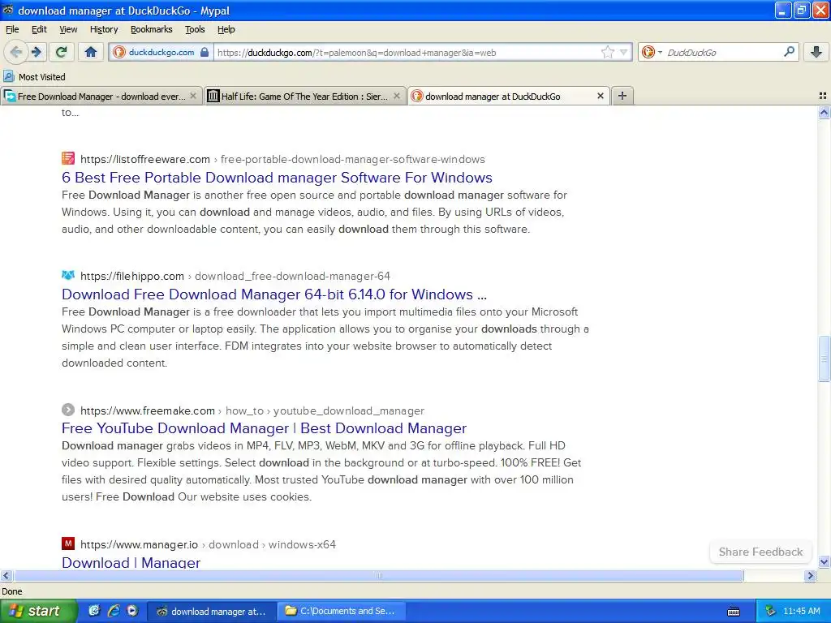Close the download manager at DuckDuckGo tab
831x623 pixels.
600,96
